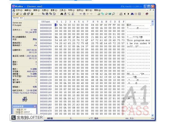Open the 选项(O) Options menu
The height and width of the screenshot is (124, 176).
click(x=80, y=10)
